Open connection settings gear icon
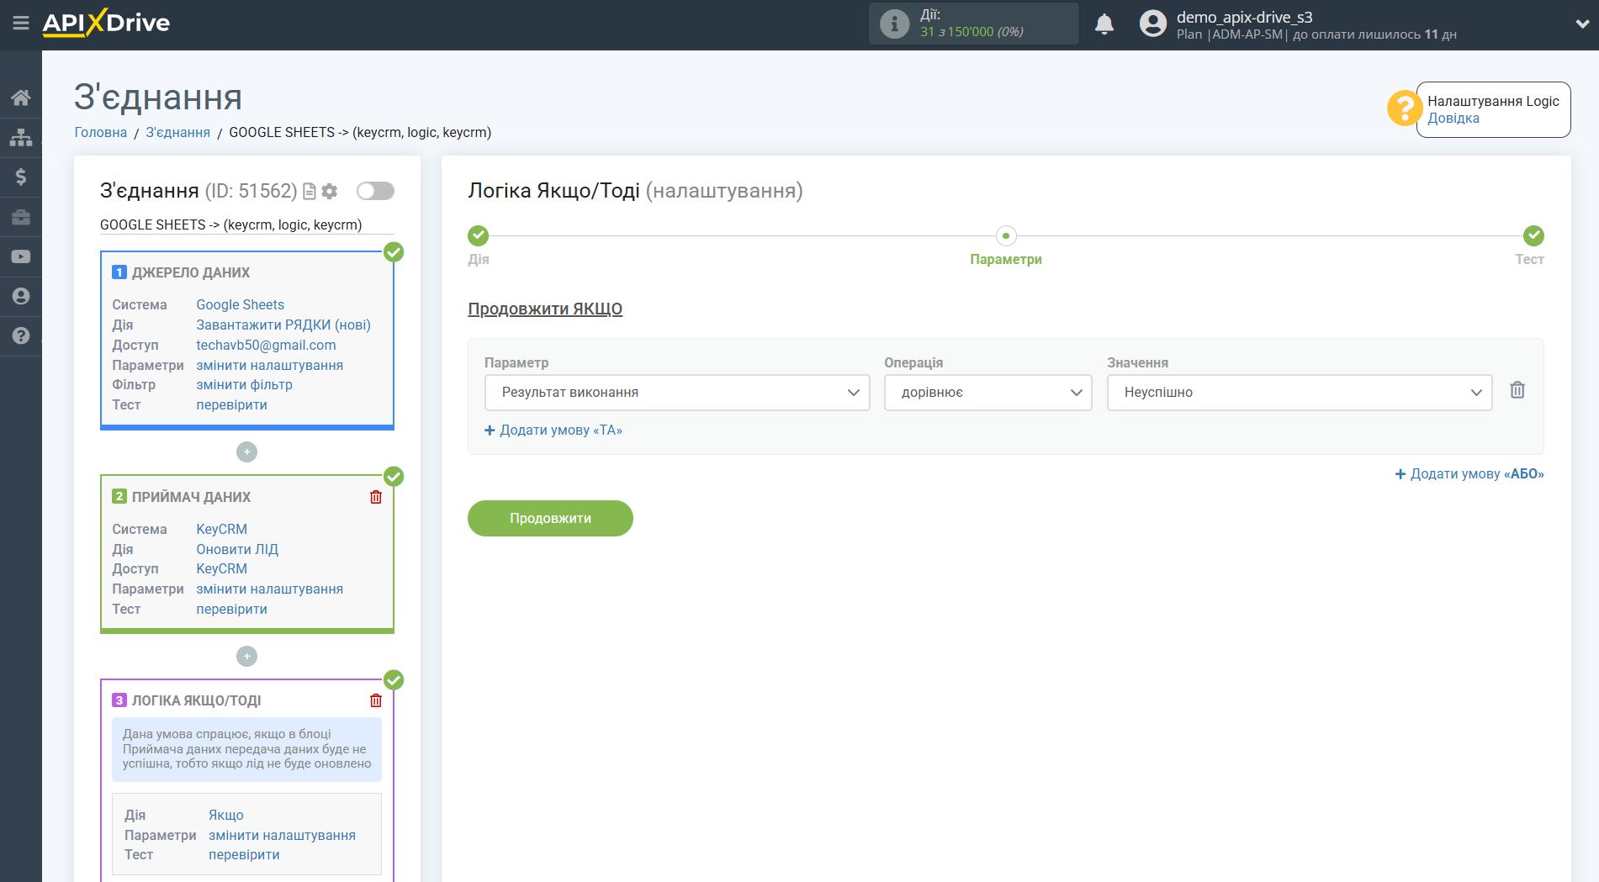This screenshot has height=882, width=1599. coord(330,192)
